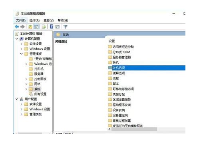199x144 pixels.
Task: Click the 脚本 folder icon
Action: coord(110,84)
